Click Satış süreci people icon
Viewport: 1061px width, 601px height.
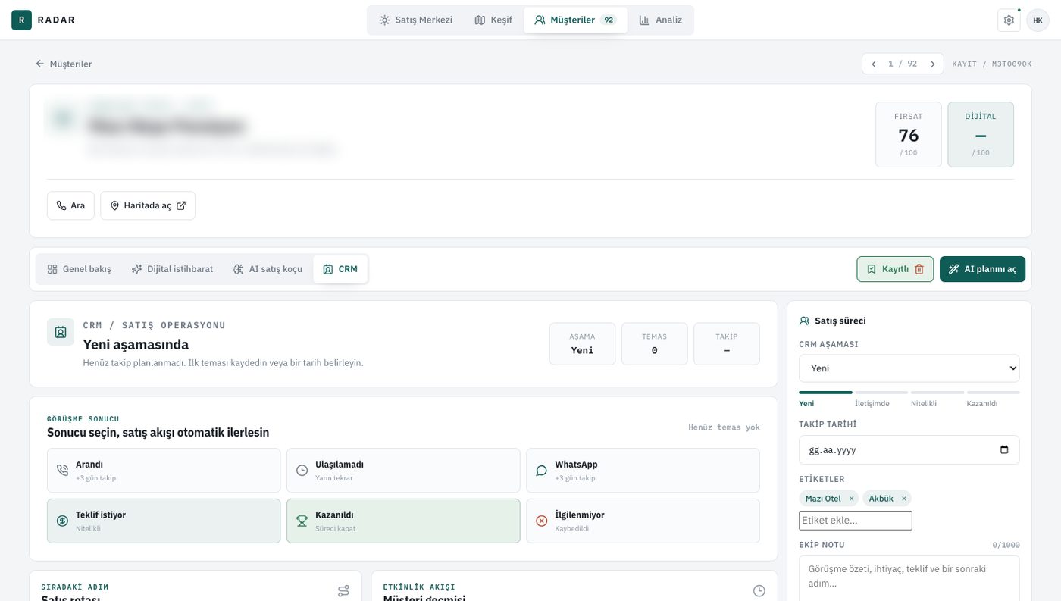[805, 321]
